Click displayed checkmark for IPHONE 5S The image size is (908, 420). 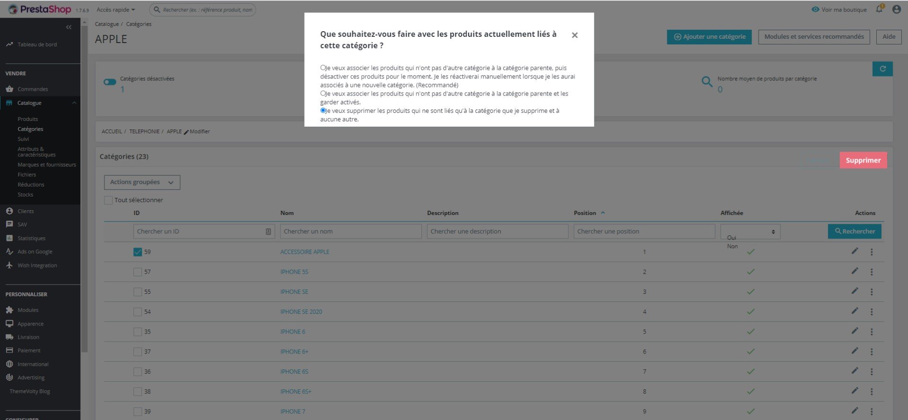pyautogui.click(x=751, y=272)
